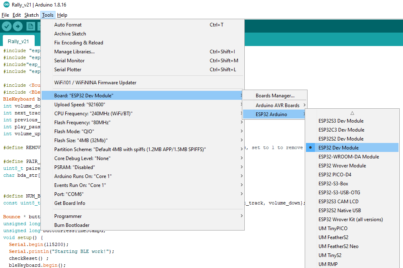403x268 pixels.
Task: Select ESP32 Wrover Kit (all versions)
Action: point(352,220)
